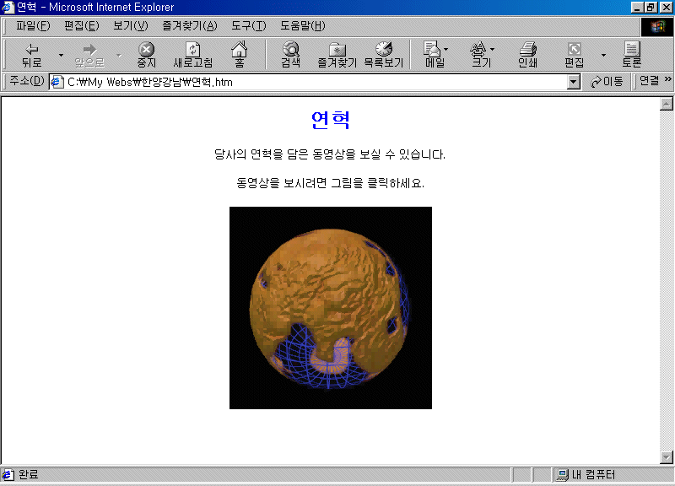Image resolution: width=675 pixels, height=486 pixels.
Task: Open the 메일 dropdown arrow
Action: pyautogui.click(x=446, y=49)
